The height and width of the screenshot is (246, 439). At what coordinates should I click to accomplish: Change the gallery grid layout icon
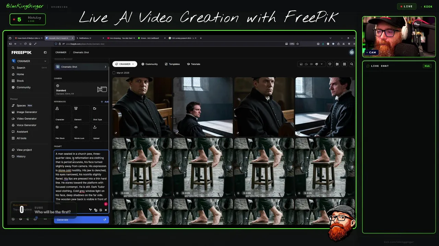pyautogui.click(x=344, y=64)
